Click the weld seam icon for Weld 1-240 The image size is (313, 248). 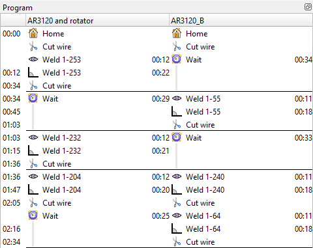click(x=177, y=189)
